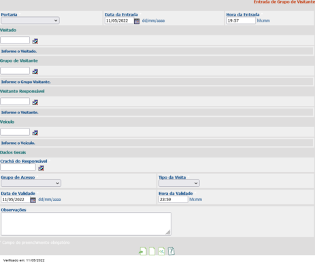The width and height of the screenshot is (315, 265).
Task: Focus the Data da Entrada date field
Action: point(119,20)
